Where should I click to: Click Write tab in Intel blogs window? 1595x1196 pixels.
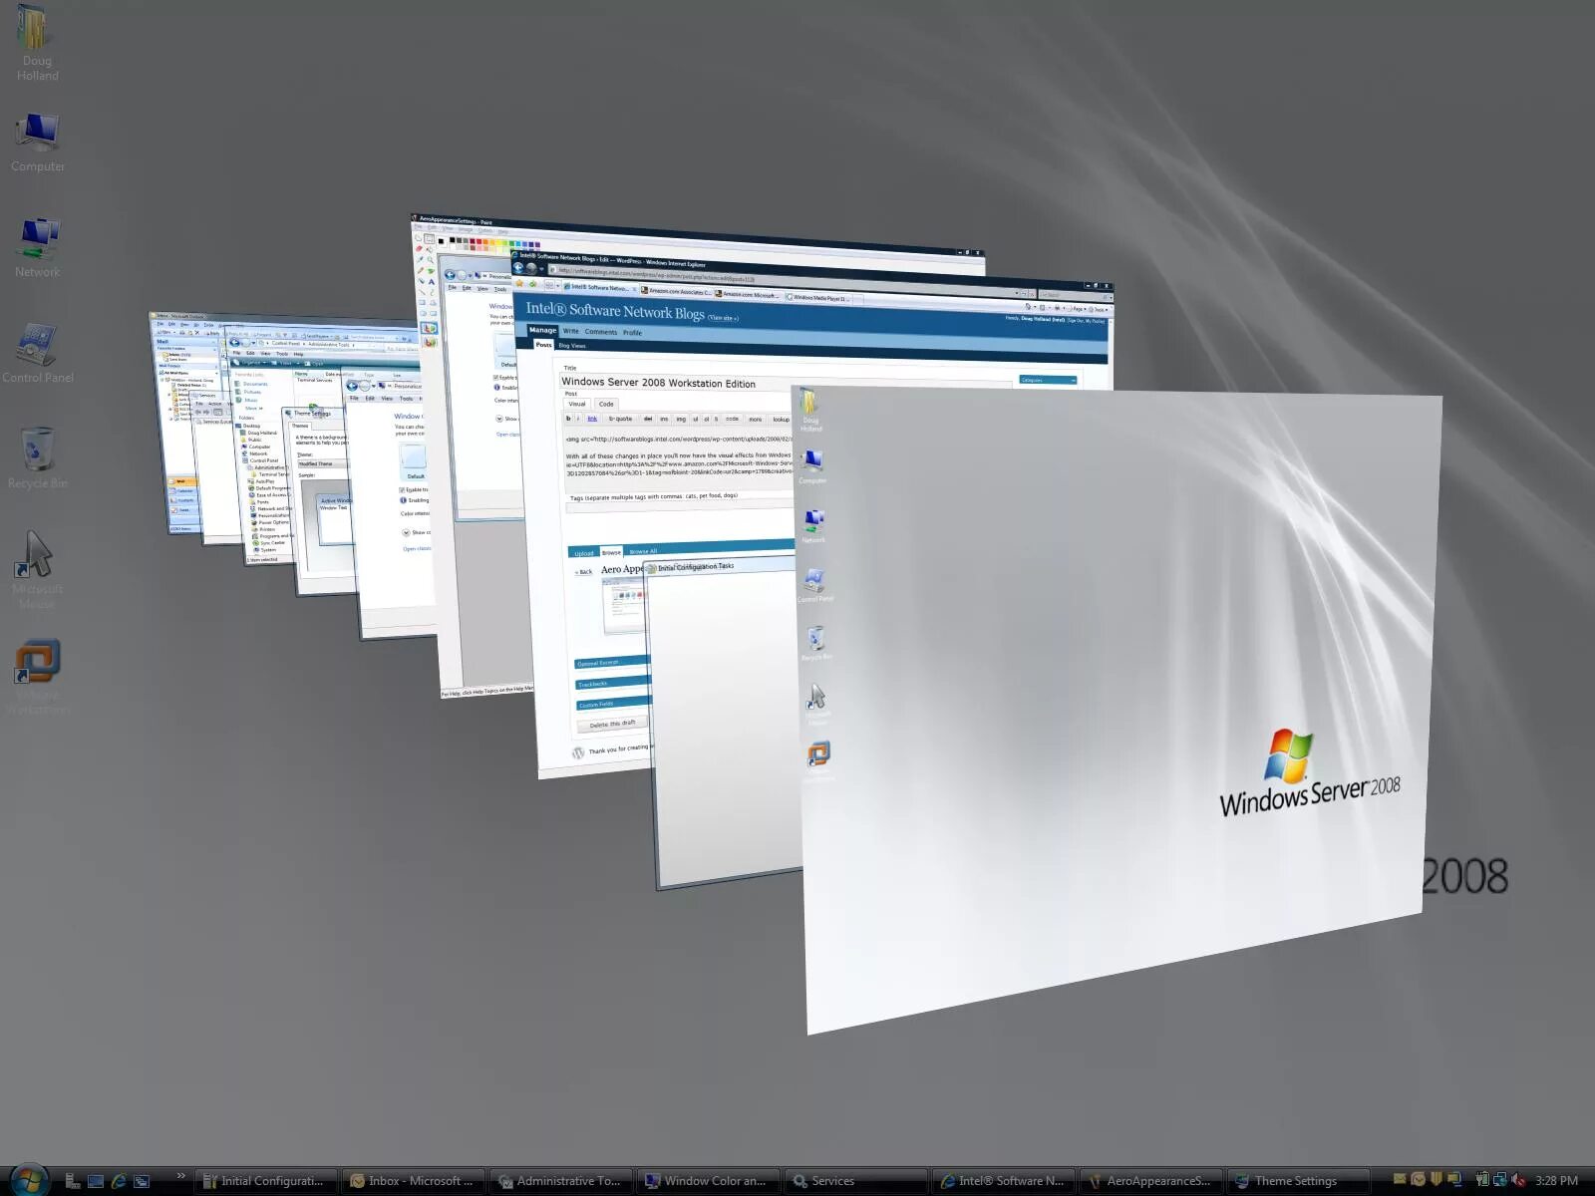click(570, 331)
